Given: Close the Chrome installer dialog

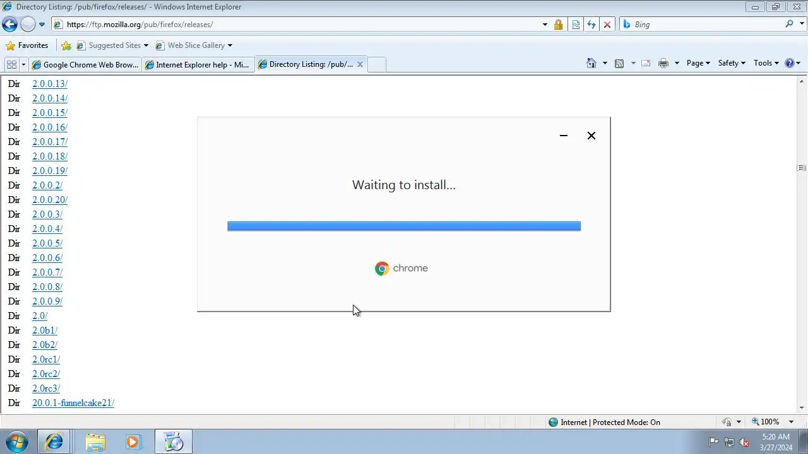Looking at the screenshot, I should pos(591,136).
